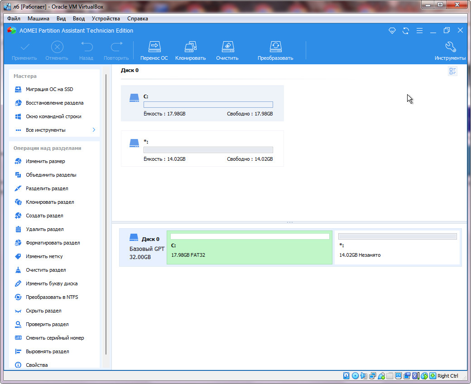
Task: Select the C: FAT32 partition bar
Action: 250,248
